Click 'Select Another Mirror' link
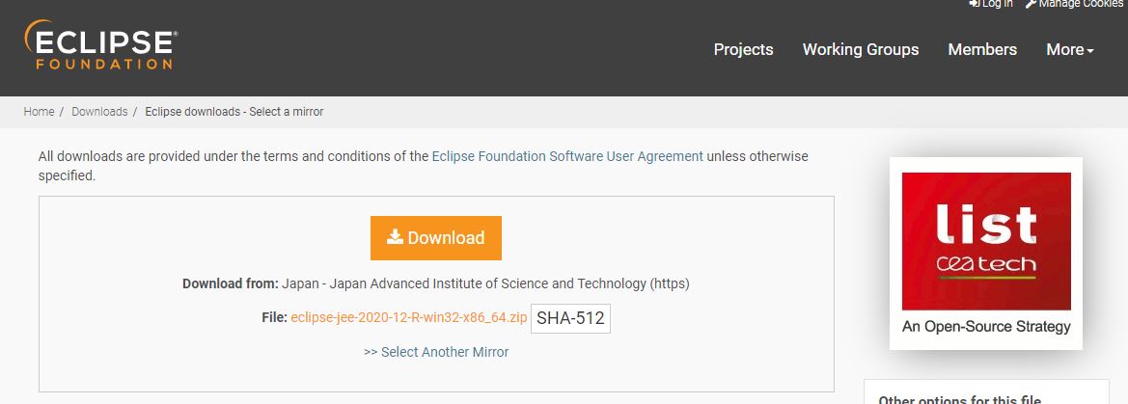Viewport: 1128px width, 404px height. pyautogui.click(x=436, y=352)
